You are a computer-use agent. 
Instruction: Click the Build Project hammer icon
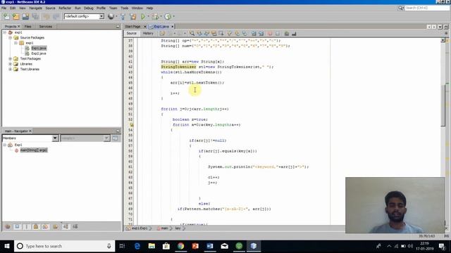[x=123, y=16]
